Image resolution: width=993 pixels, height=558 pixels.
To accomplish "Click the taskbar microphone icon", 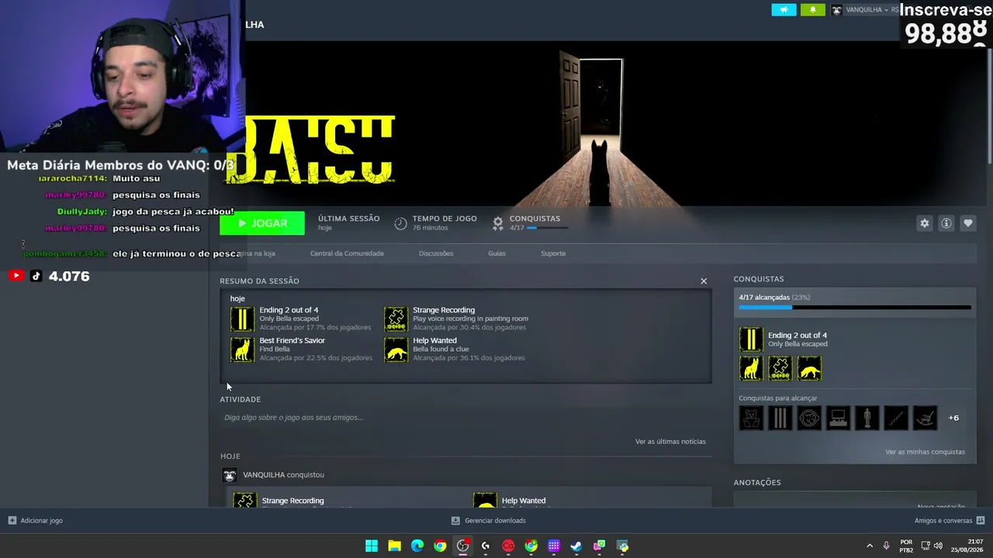I will click(887, 546).
